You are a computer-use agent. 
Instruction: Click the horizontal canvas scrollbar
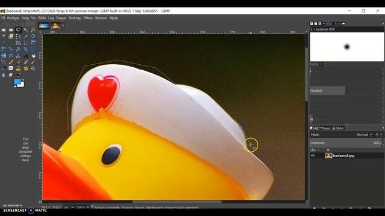tap(177, 202)
